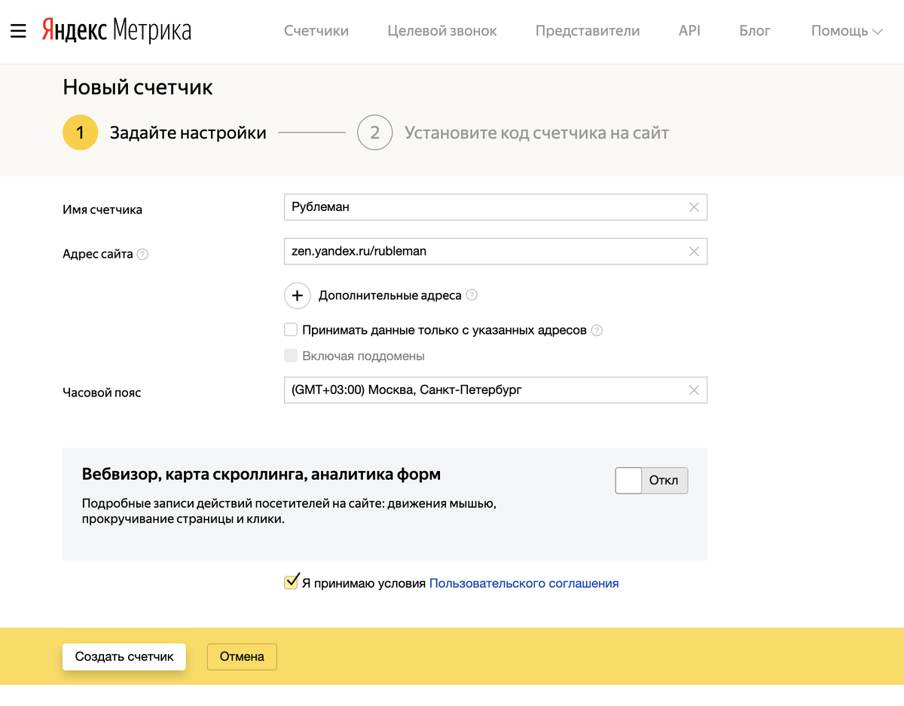The height and width of the screenshot is (706, 904).
Task: Click the Отмена button
Action: 242,656
